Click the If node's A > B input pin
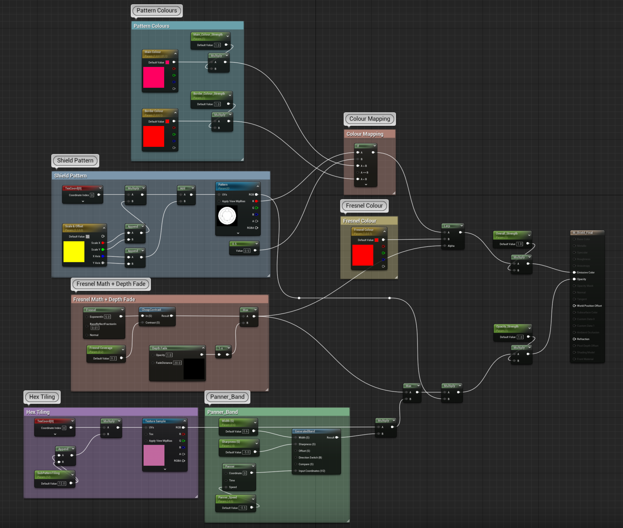This screenshot has width=623, height=528. 358,166
